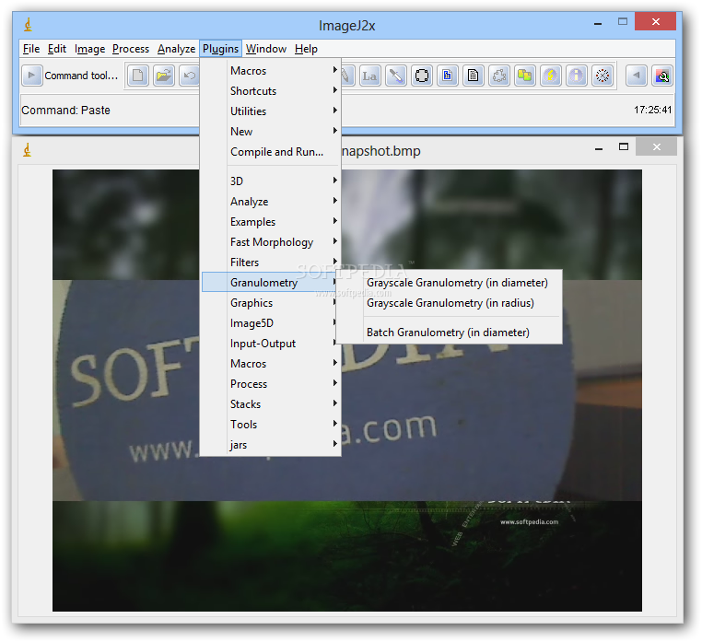Click the text page document toolbar icon
Viewport: 702px width, 642px height.
tap(474, 76)
